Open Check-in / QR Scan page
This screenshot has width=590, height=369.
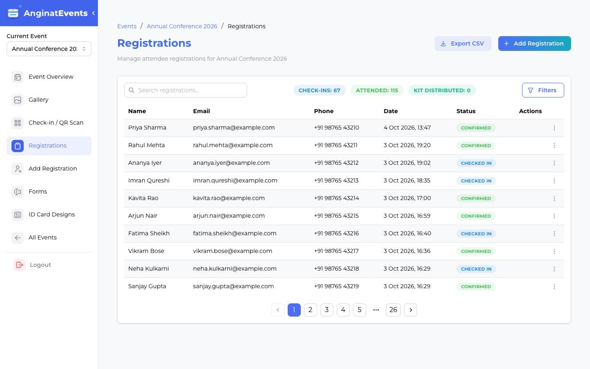[x=49, y=123]
